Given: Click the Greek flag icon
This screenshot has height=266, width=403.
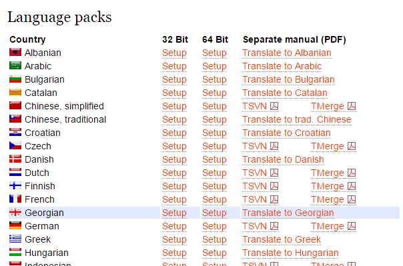Looking at the screenshot, I should click(15, 239).
